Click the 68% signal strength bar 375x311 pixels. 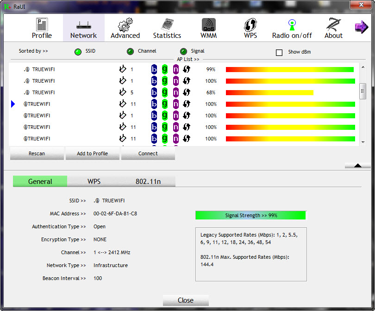pos(269,92)
